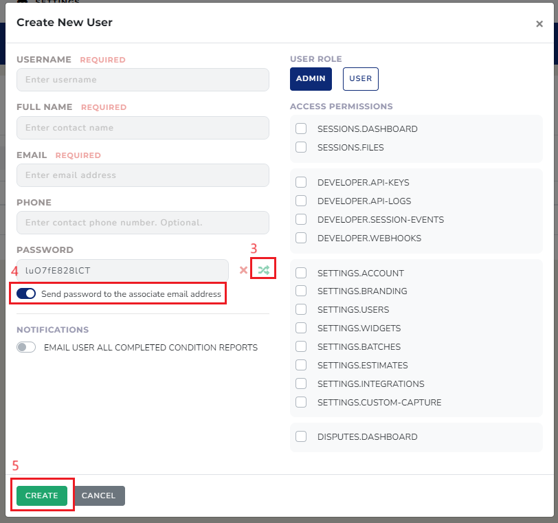Toggle Send password to associate email switch
The image size is (558, 523).
(x=26, y=293)
